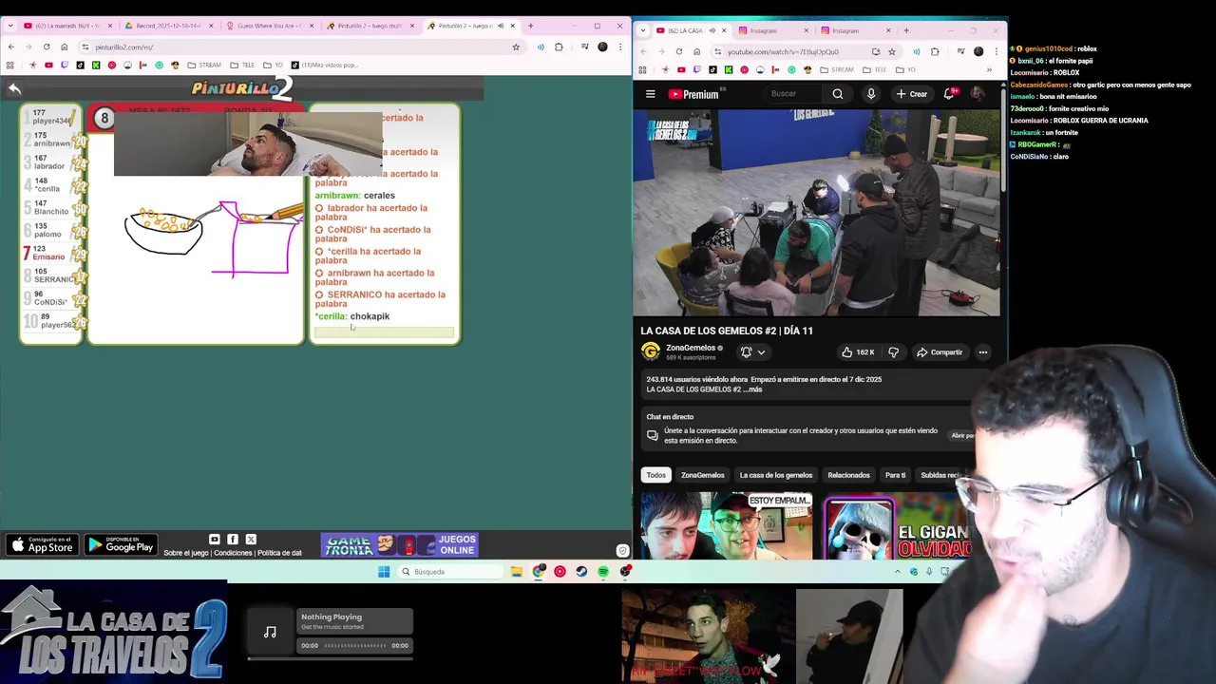Open YouTube notifications bell
The width and height of the screenshot is (1216, 684).
pos(949,94)
